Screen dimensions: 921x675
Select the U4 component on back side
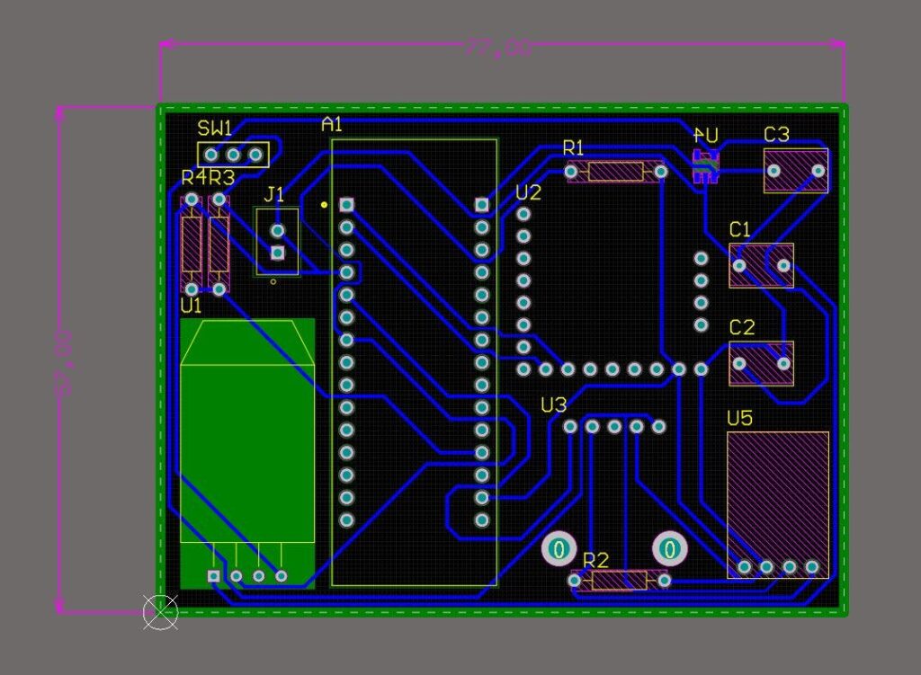click(x=706, y=167)
